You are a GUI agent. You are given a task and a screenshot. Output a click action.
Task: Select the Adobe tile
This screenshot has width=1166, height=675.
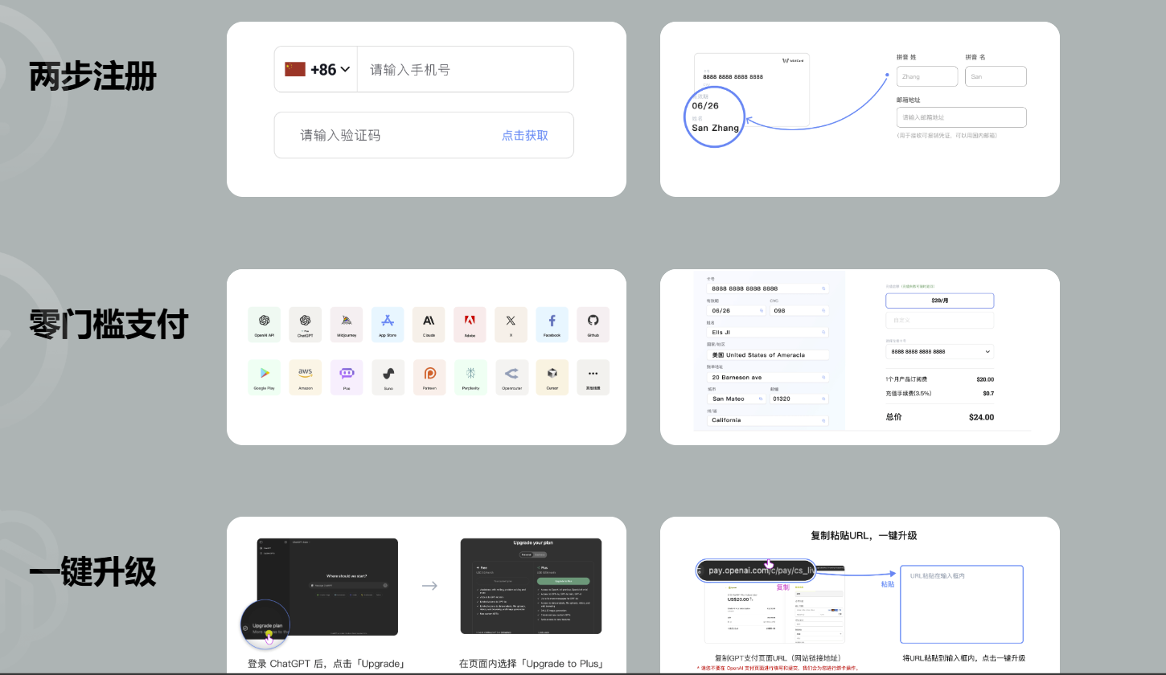(470, 324)
